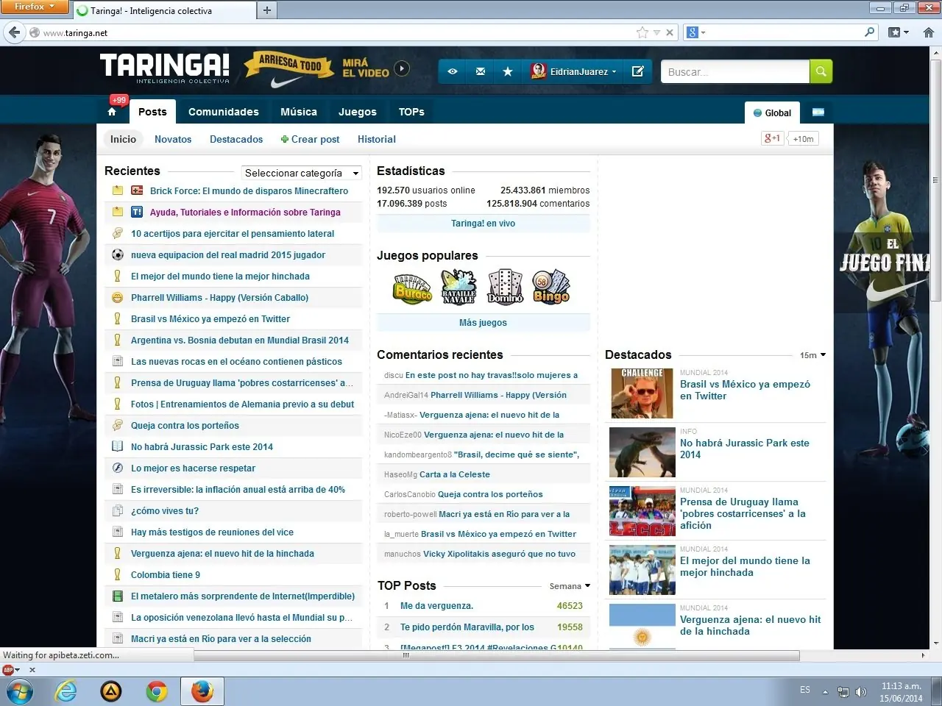Click the AIMP triangle taskbar icon
Screen dimensions: 942x706
click(111, 692)
